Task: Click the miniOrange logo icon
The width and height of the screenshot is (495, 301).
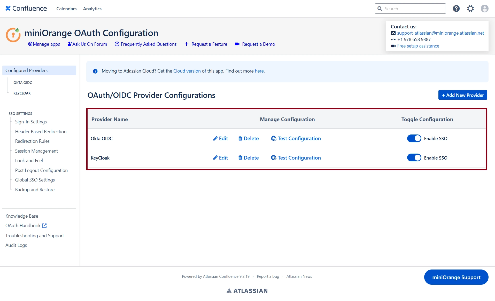Action: point(13,35)
